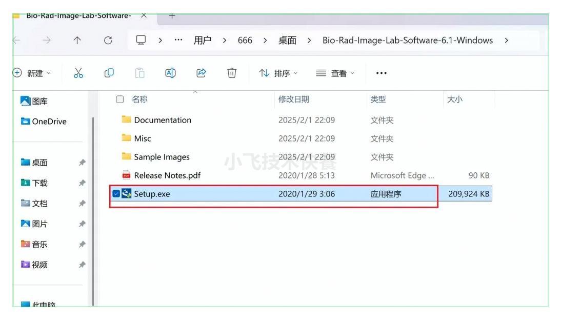Open the 排序 sort dropdown

[x=278, y=73]
